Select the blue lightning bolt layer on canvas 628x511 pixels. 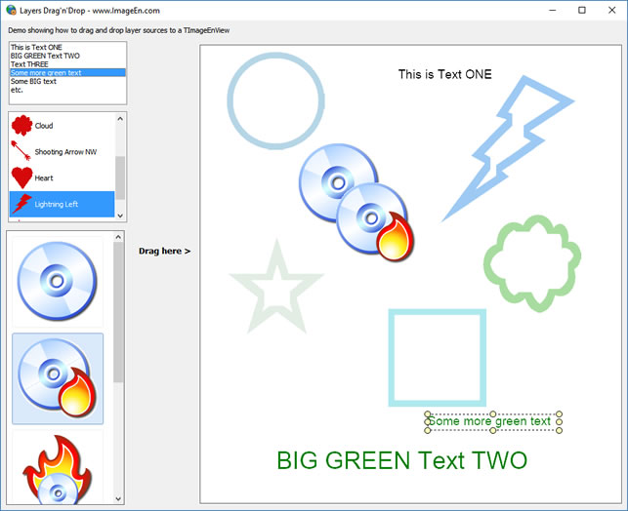pyautogui.click(x=507, y=149)
